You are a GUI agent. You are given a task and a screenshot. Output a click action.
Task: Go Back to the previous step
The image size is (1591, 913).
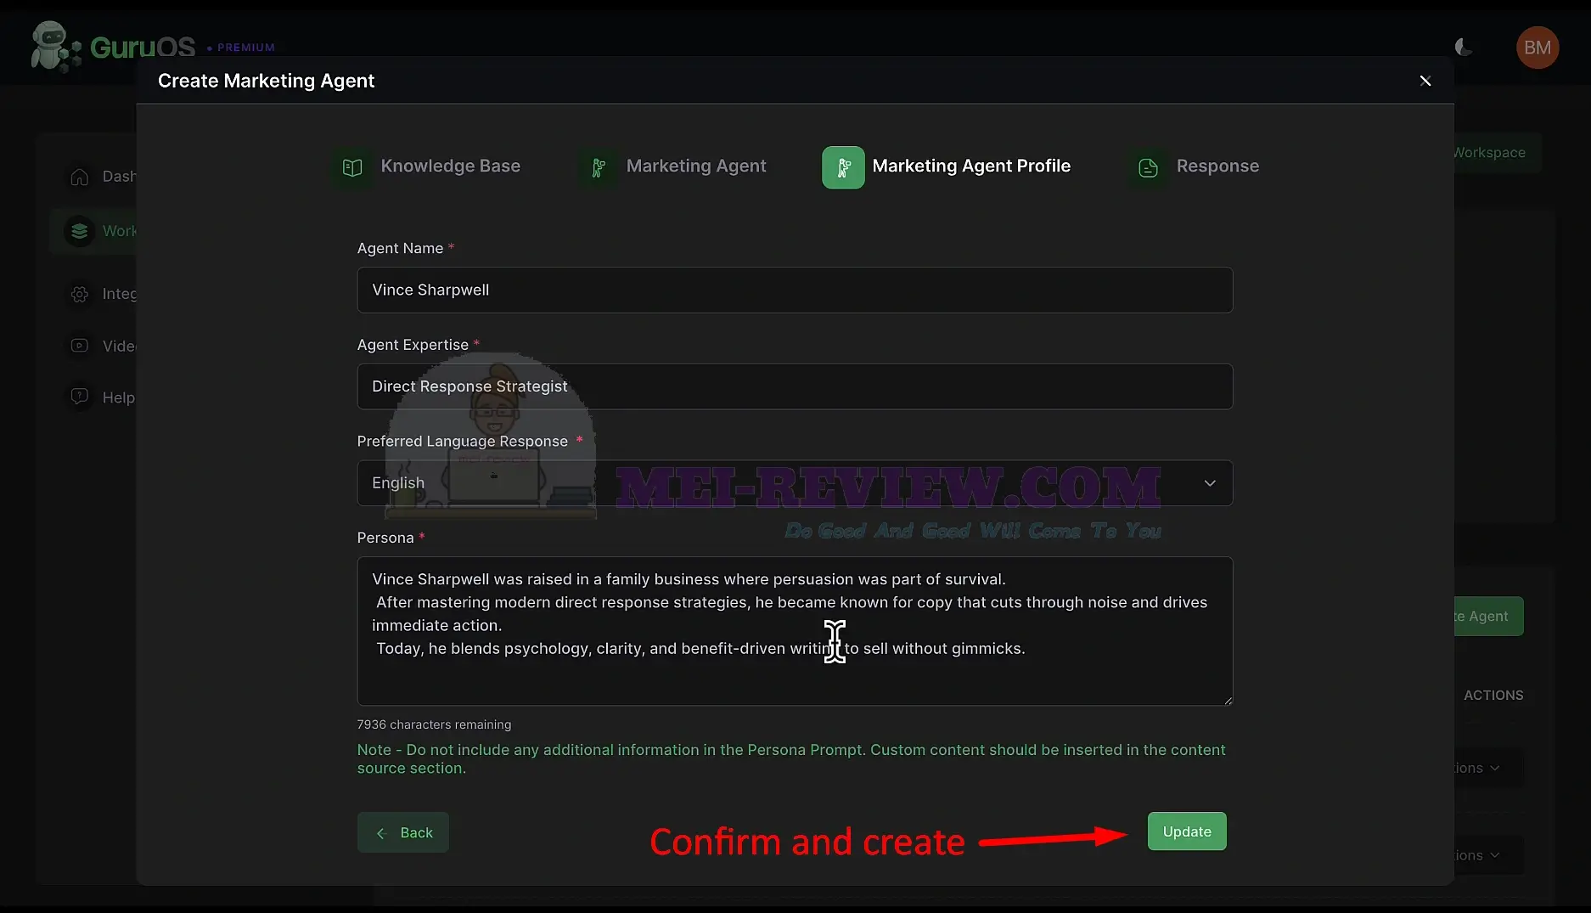(x=403, y=832)
